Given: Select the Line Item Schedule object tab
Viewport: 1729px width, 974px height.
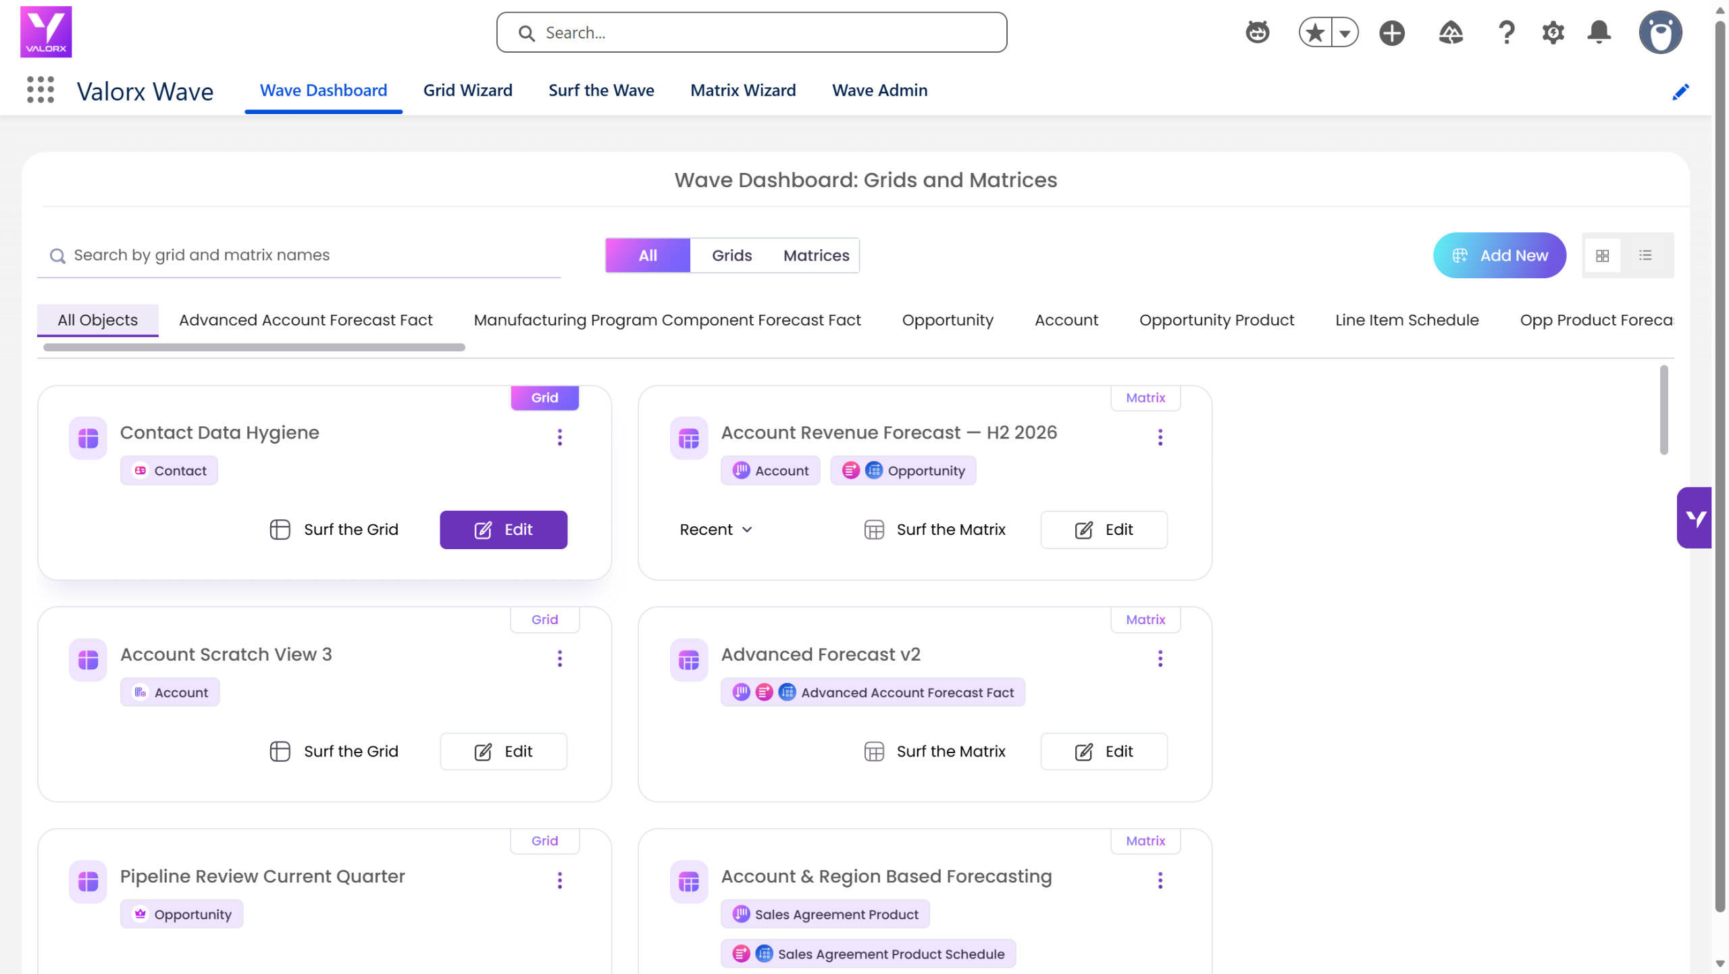Looking at the screenshot, I should pyautogui.click(x=1407, y=320).
